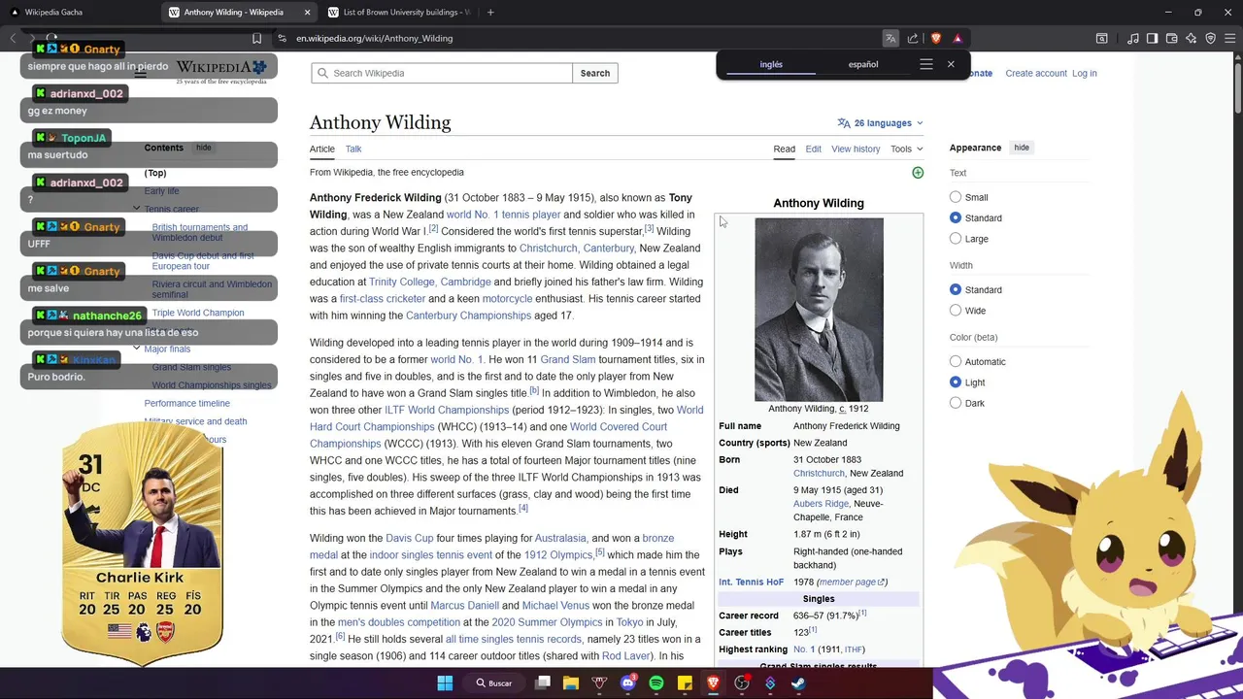Open the View history tab
This screenshot has width=1243, height=699.
pos(856,149)
